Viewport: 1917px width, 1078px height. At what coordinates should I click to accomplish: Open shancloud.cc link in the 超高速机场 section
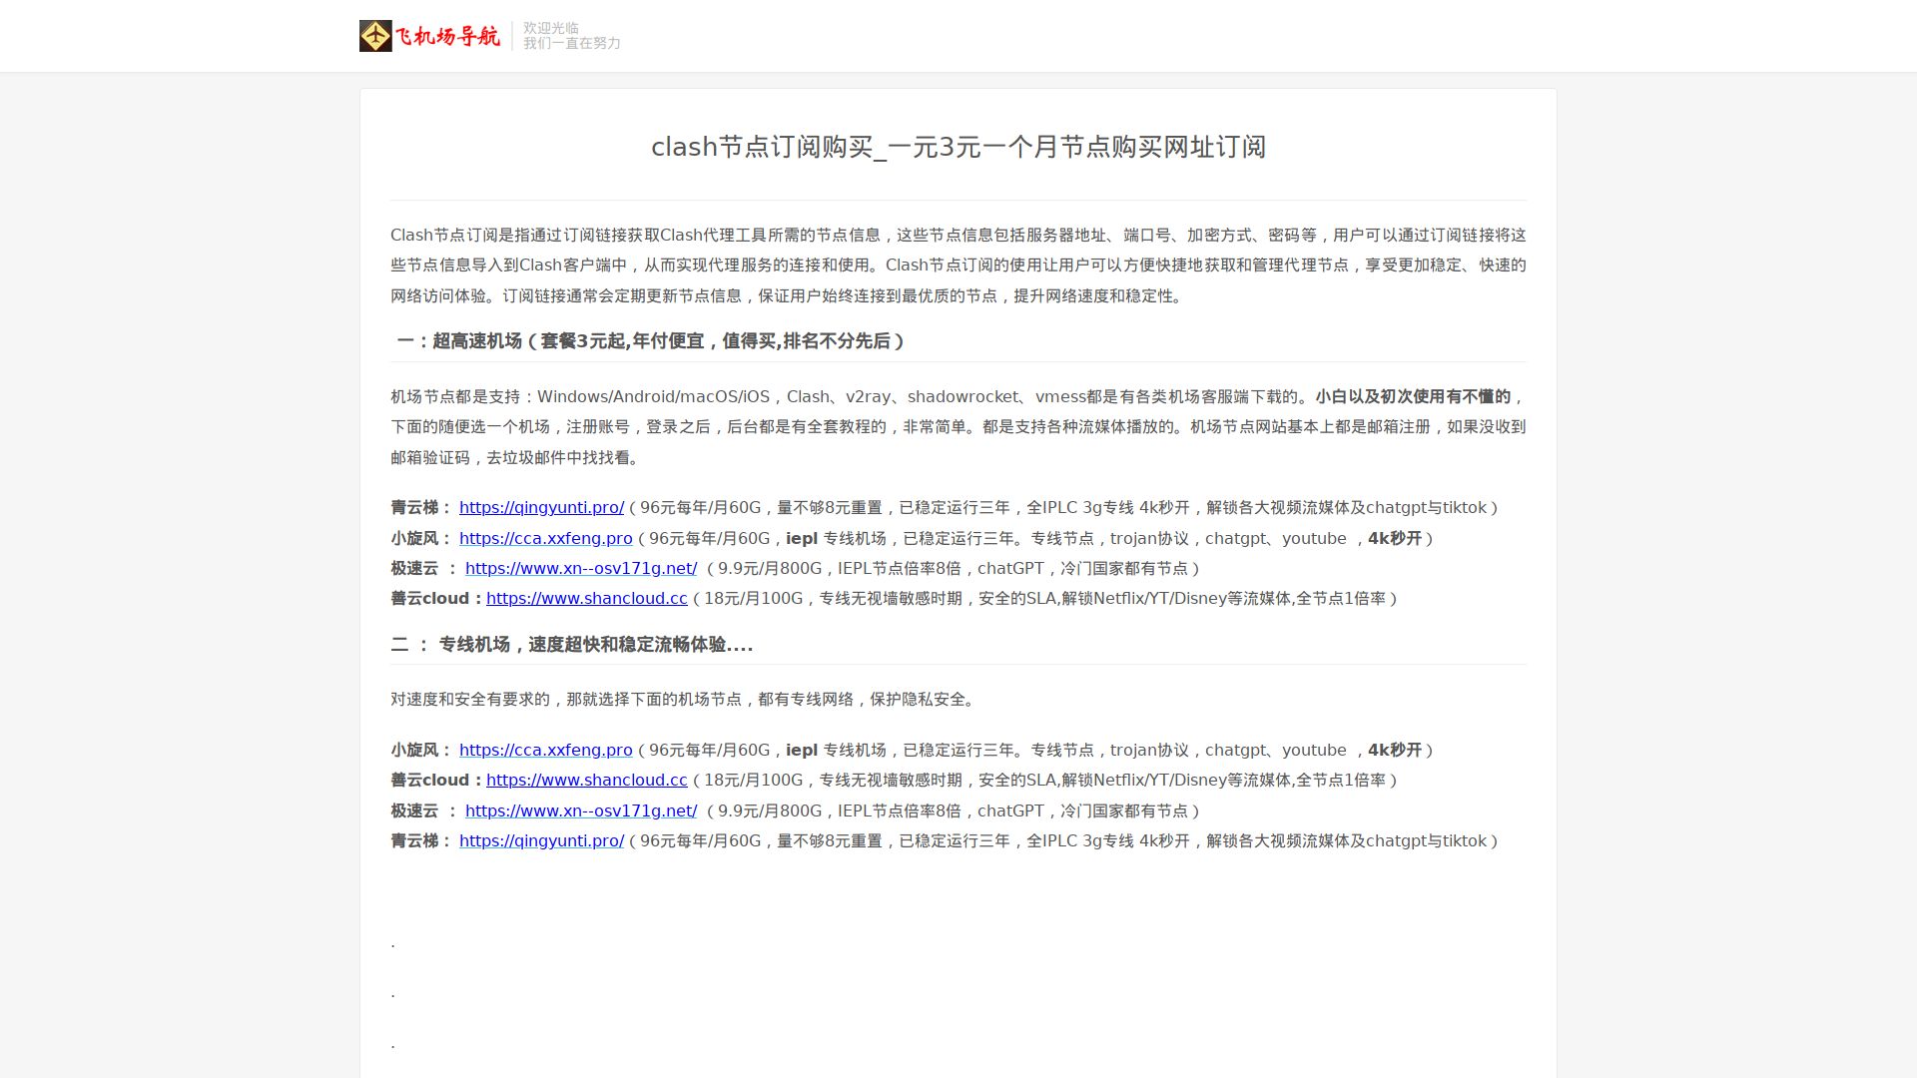[x=586, y=599]
